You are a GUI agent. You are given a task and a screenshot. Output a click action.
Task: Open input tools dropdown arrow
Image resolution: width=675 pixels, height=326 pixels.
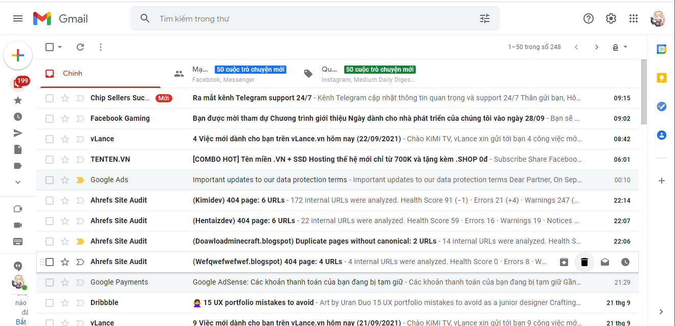click(625, 47)
